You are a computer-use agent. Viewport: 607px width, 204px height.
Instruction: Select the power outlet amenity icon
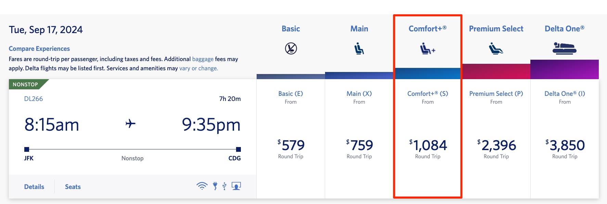click(215, 186)
